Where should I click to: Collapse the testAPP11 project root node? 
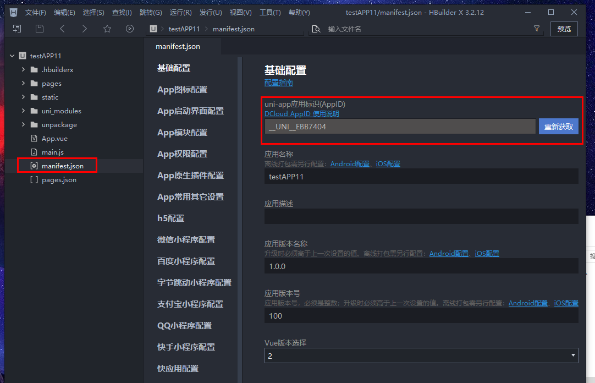point(12,56)
